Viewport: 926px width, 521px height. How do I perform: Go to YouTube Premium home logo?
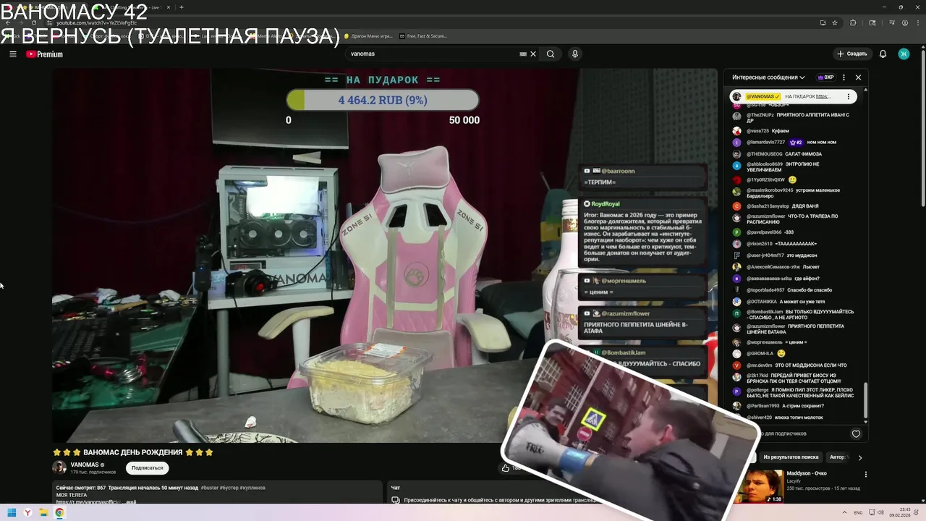click(x=44, y=54)
